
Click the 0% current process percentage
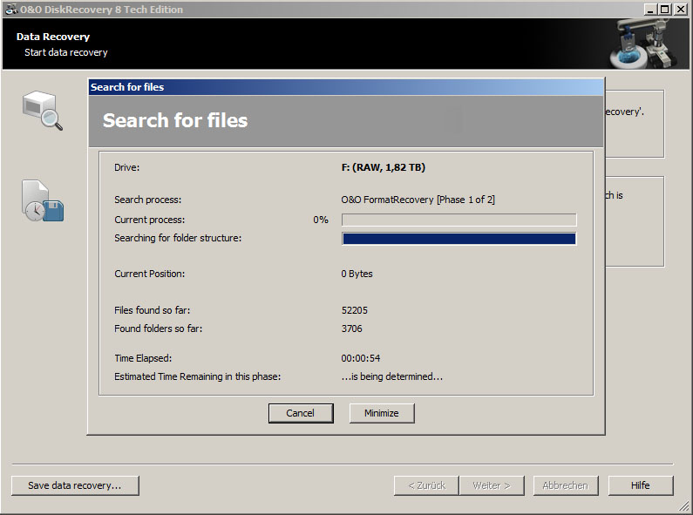tap(321, 220)
